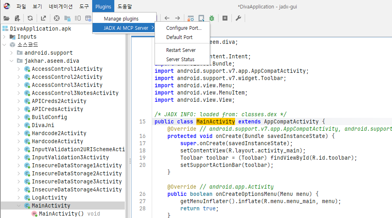Go forward with the right arrow
This screenshot has width=392, height=218.
pyautogui.click(x=177, y=18)
